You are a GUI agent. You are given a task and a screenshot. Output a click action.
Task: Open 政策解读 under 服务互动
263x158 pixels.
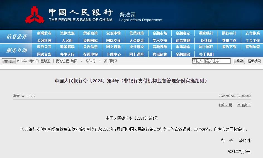pos(67,47)
